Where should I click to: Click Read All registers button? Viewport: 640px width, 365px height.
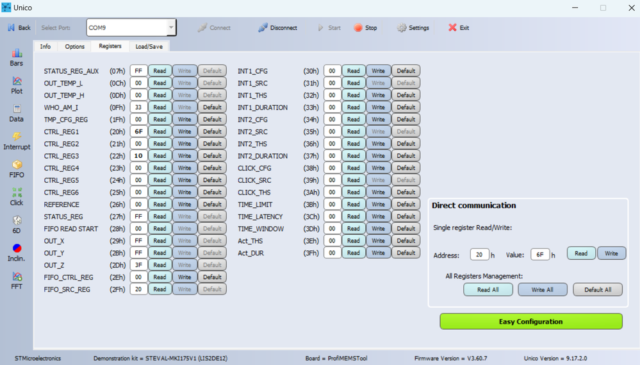(x=488, y=290)
